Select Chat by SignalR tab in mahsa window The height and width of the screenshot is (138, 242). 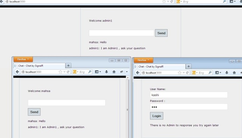point(39,66)
